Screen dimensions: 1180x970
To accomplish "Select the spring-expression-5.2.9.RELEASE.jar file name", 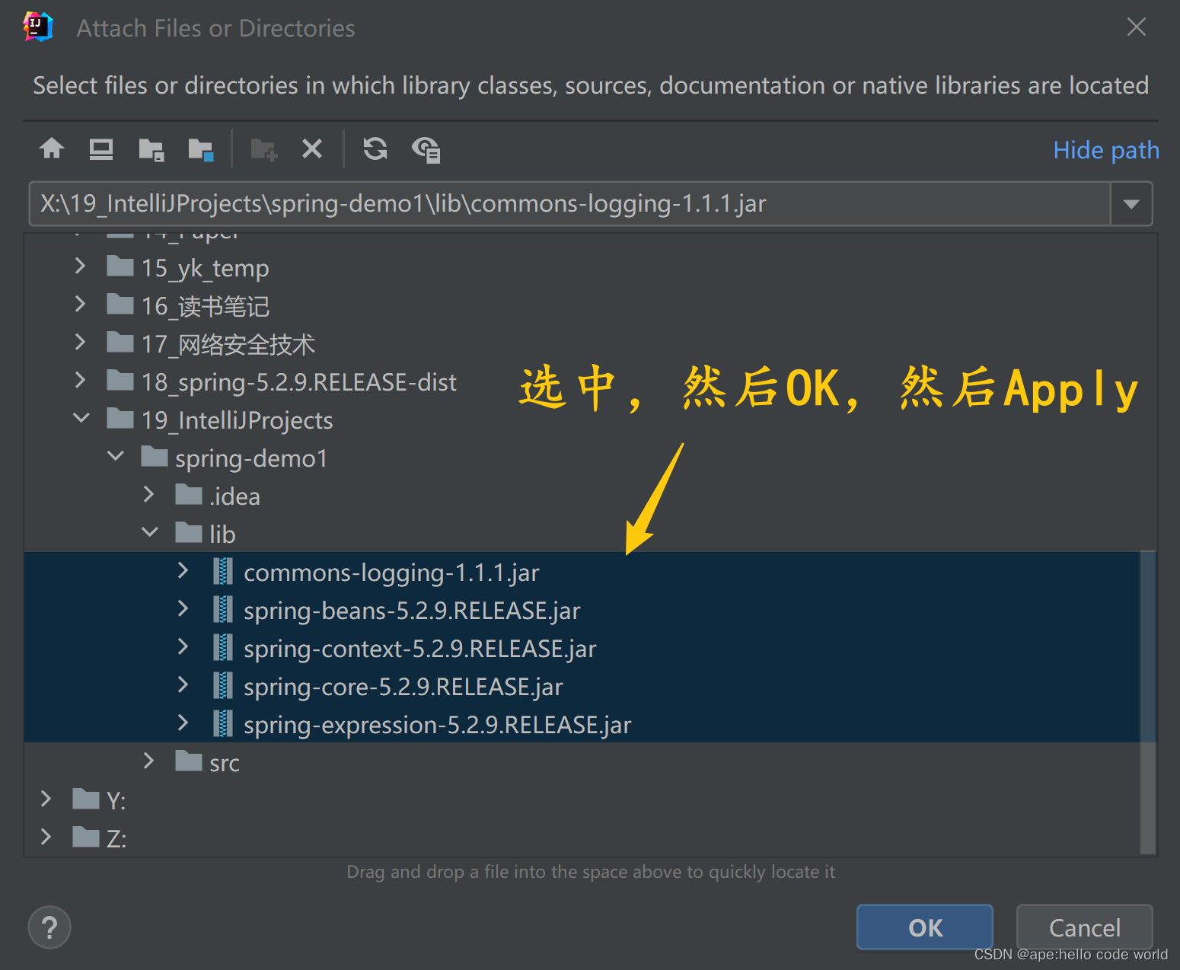I will [438, 725].
